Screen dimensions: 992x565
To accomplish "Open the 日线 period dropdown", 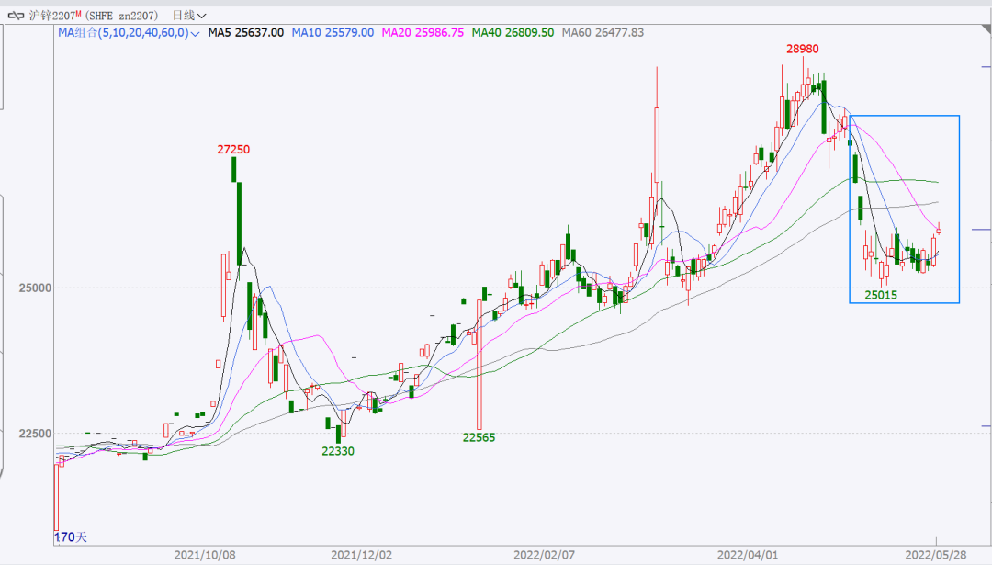I will 189,15.
